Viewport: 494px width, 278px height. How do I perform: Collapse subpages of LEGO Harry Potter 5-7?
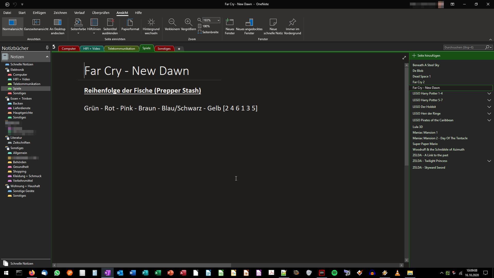click(x=489, y=100)
